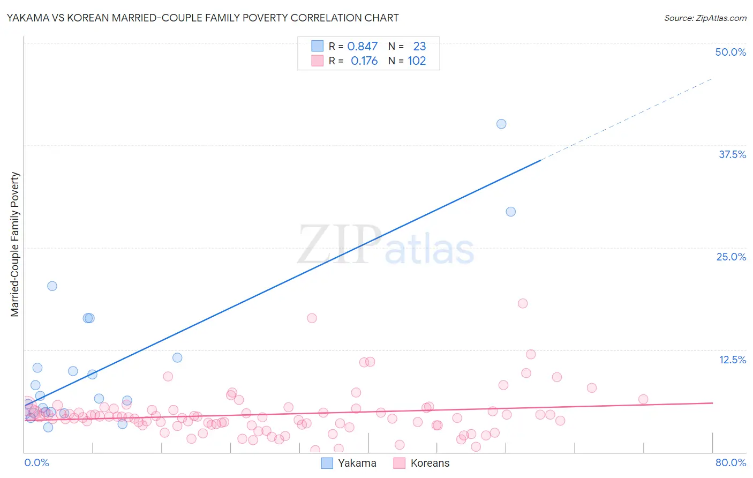This screenshot has width=753, height=478.
Task: Click the Yakama blue legend swatch at bottom
Action: [327, 463]
